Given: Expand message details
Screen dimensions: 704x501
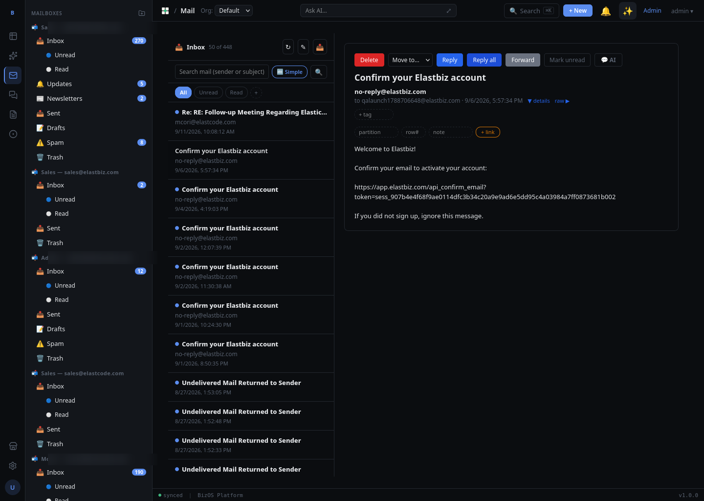Looking at the screenshot, I should [x=539, y=101].
